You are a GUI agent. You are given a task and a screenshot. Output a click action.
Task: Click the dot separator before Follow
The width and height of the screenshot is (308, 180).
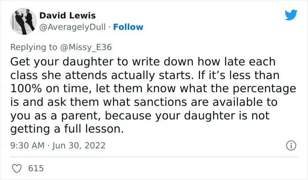(x=110, y=27)
